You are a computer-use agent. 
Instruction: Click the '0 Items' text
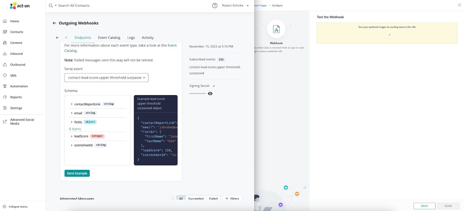click(75, 129)
